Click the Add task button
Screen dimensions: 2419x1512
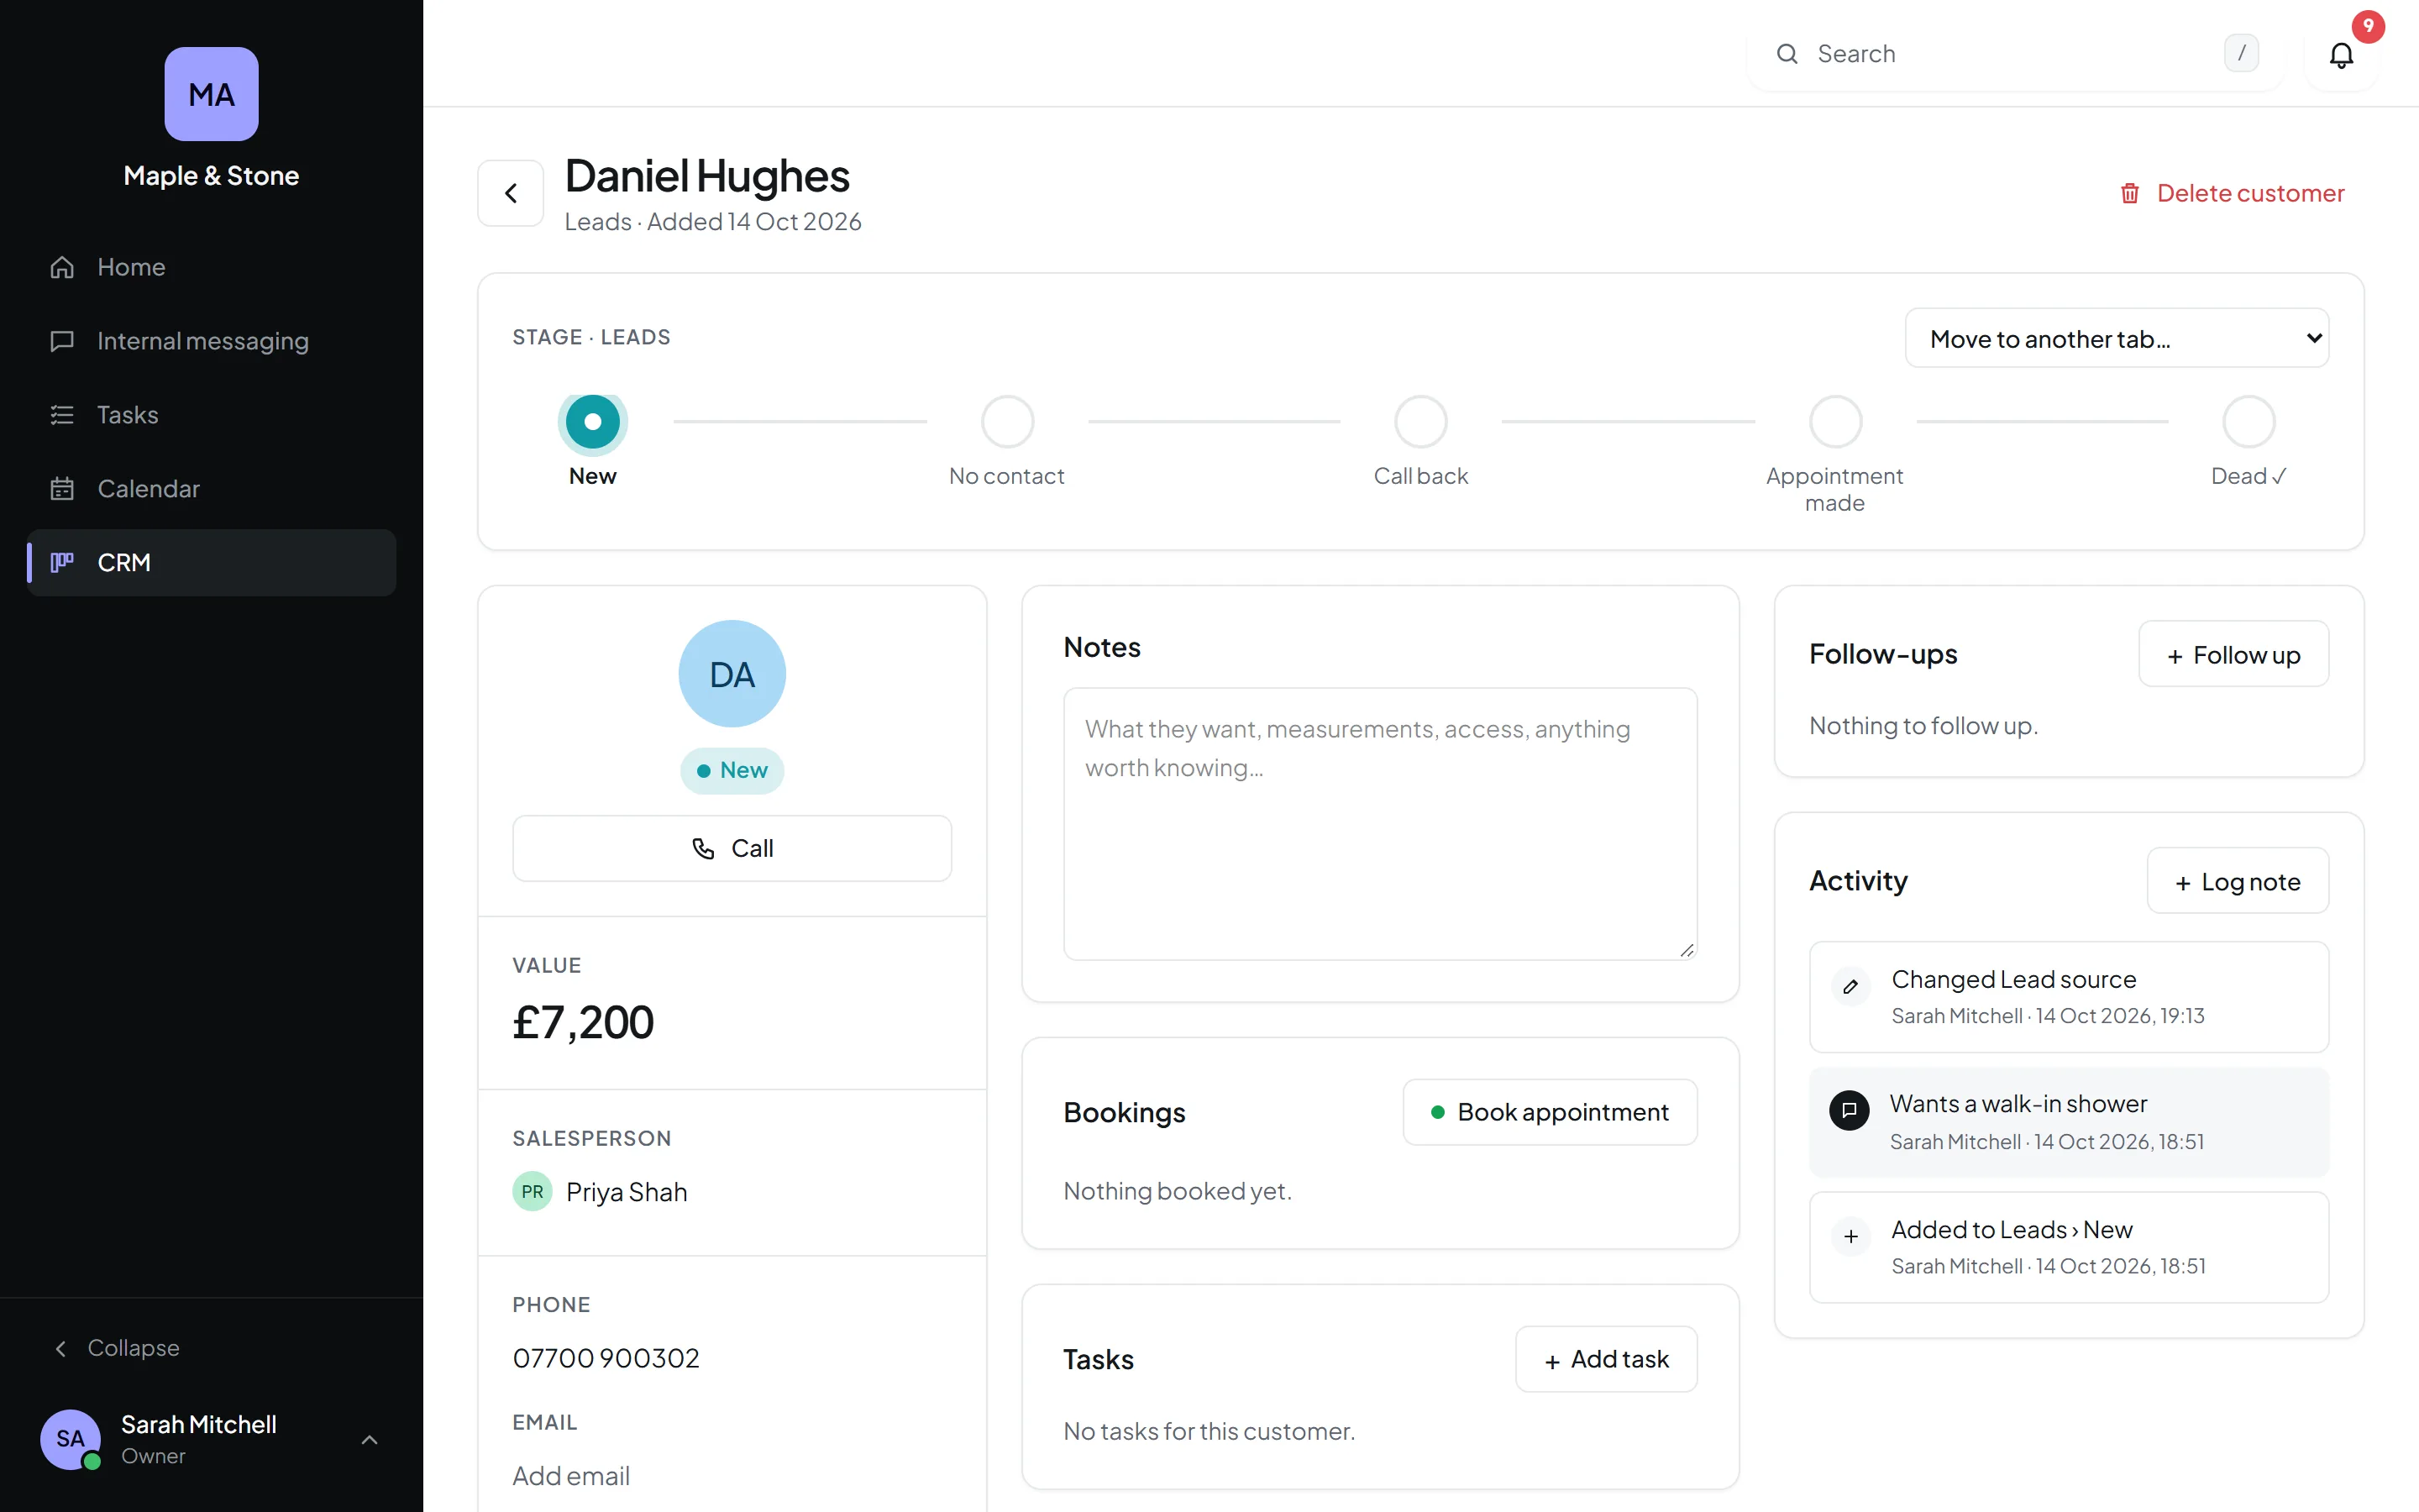(x=1606, y=1359)
